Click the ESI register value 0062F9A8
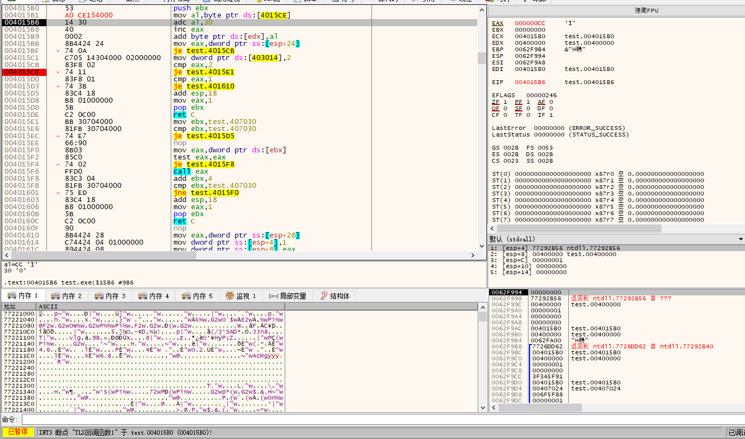745x439 pixels. pyautogui.click(x=530, y=63)
